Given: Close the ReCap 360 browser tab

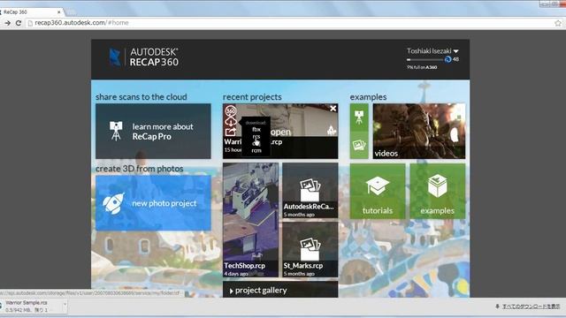Looking at the screenshot, I should pos(59,11).
